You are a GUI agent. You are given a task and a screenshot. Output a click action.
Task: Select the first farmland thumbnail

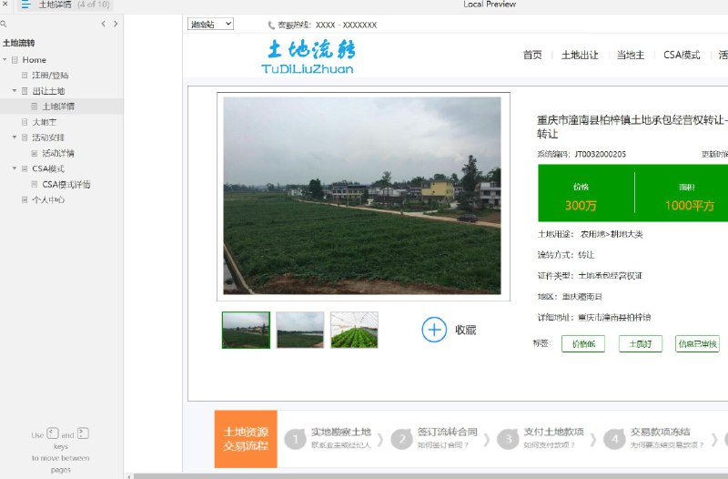246,330
